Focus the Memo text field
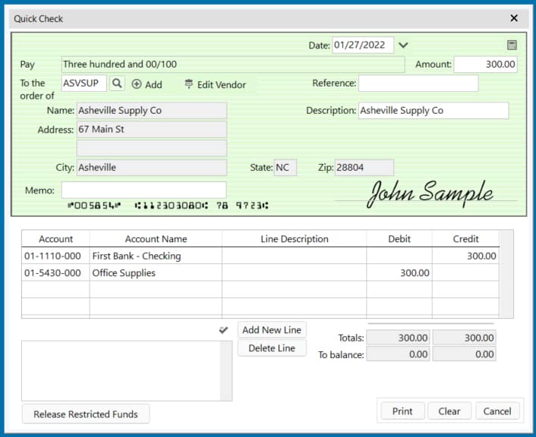Image resolution: width=536 pixels, height=437 pixels. point(143,190)
